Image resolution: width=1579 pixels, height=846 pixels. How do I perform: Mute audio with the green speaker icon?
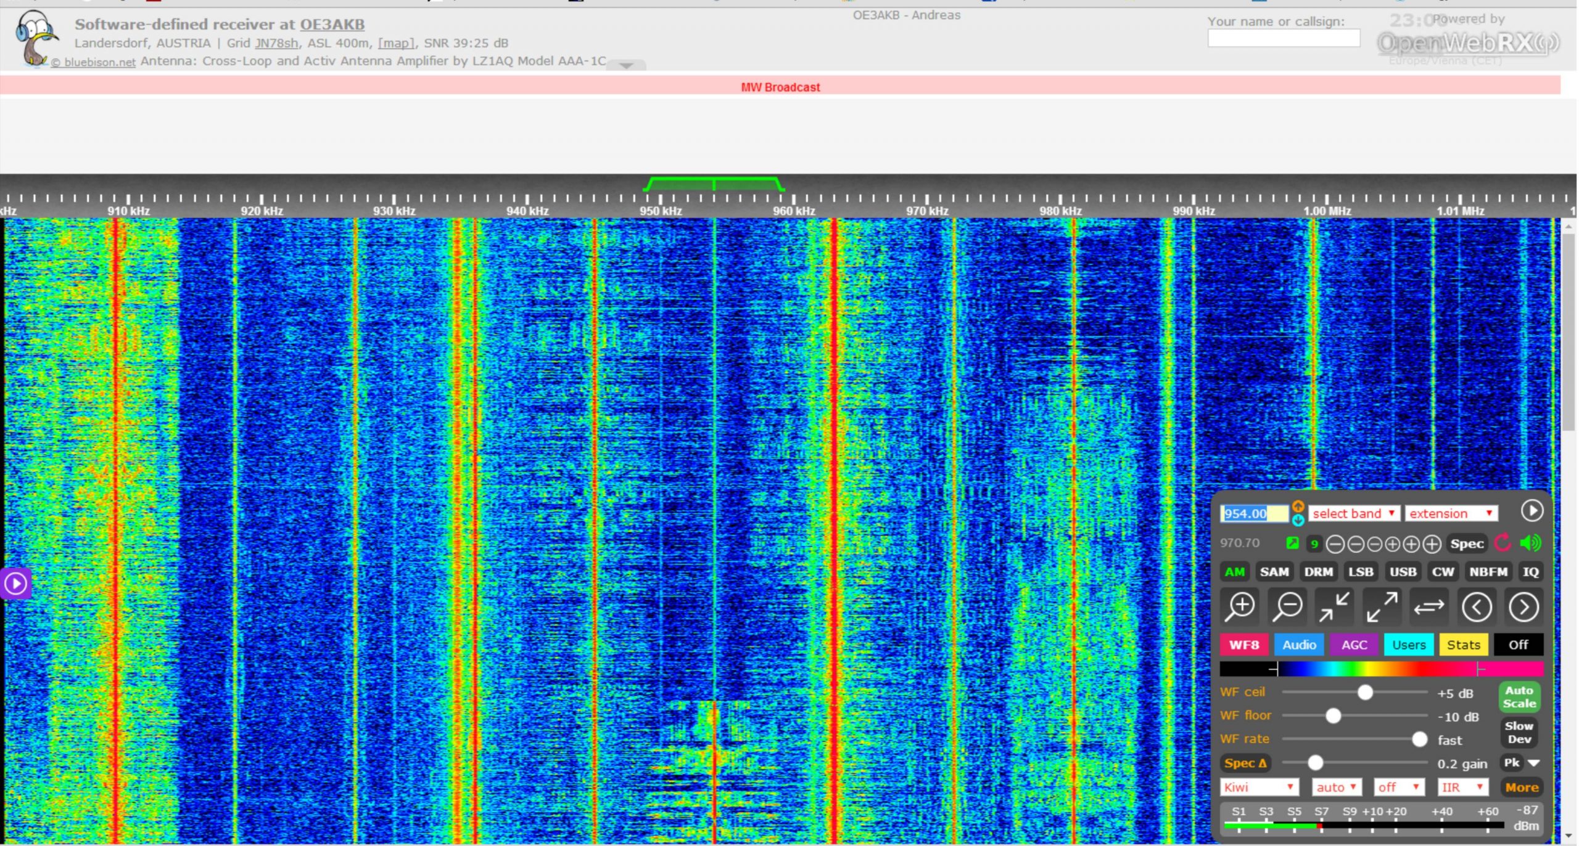coord(1530,543)
